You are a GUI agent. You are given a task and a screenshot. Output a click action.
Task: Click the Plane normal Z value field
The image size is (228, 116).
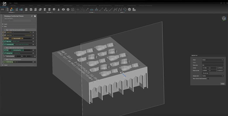coord(220,70)
